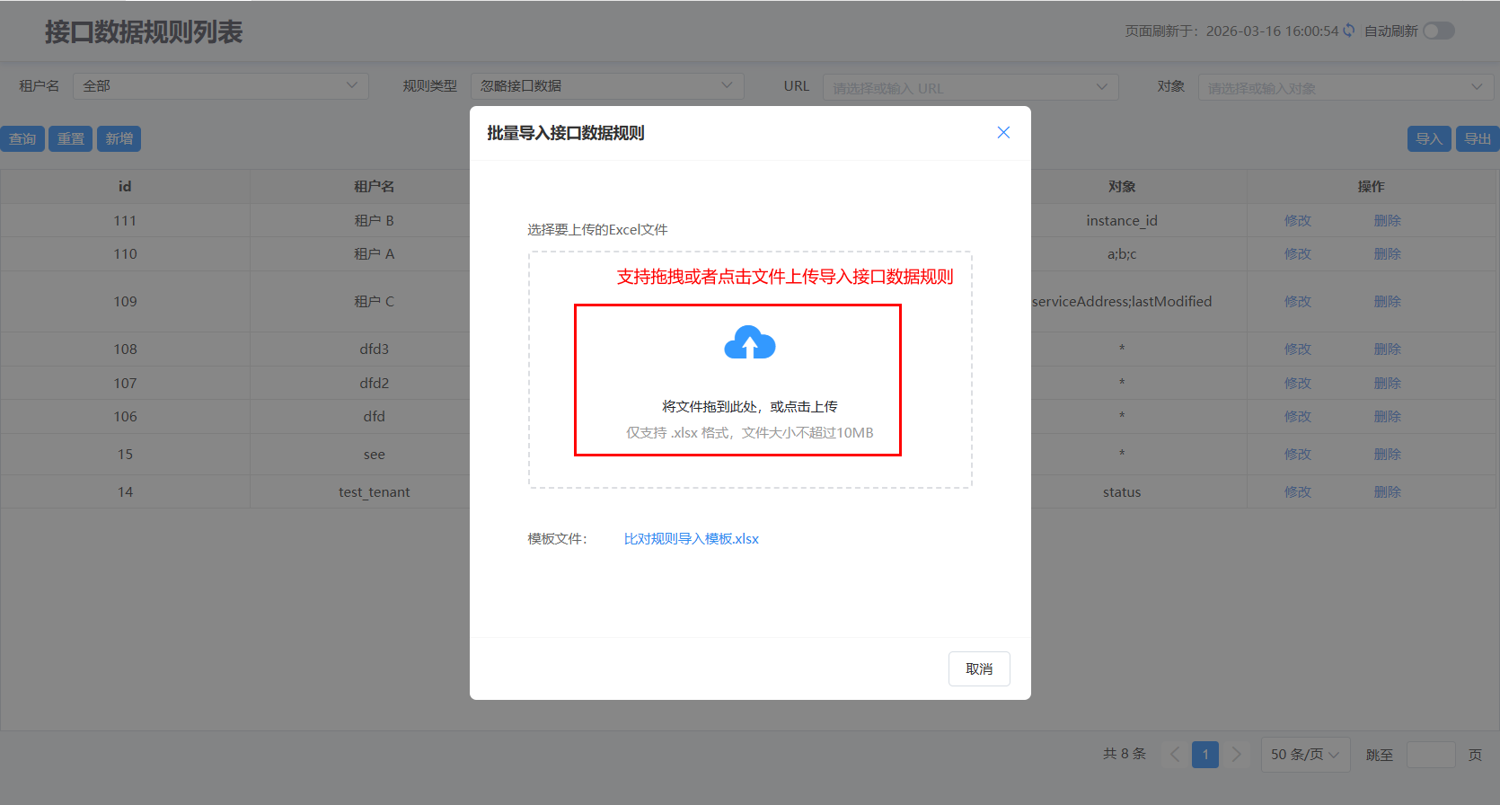The width and height of the screenshot is (1500, 805).
Task: Go to the next page arrow
Action: pos(1236,755)
